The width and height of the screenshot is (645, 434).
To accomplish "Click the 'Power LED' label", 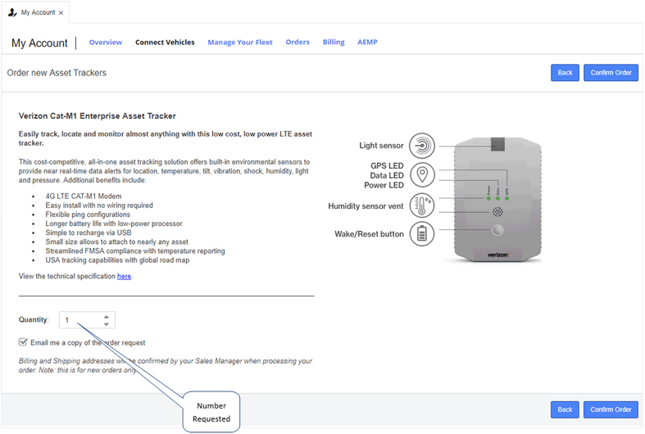I will (384, 185).
